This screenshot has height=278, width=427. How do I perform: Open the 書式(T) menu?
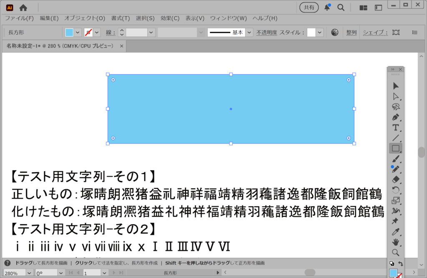click(x=121, y=18)
